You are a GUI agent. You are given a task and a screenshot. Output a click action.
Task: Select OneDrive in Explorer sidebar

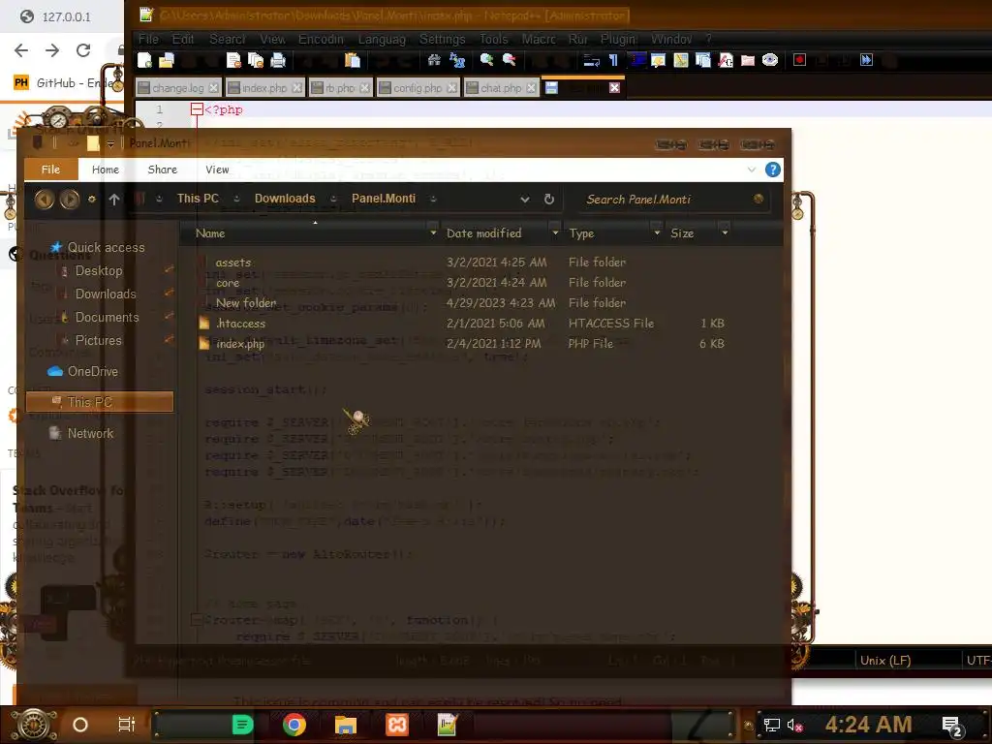coord(92,371)
